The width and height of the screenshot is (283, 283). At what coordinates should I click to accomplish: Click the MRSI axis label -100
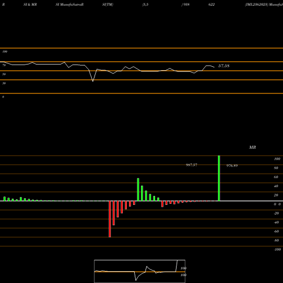pyautogui.click(x=277, y=249)
